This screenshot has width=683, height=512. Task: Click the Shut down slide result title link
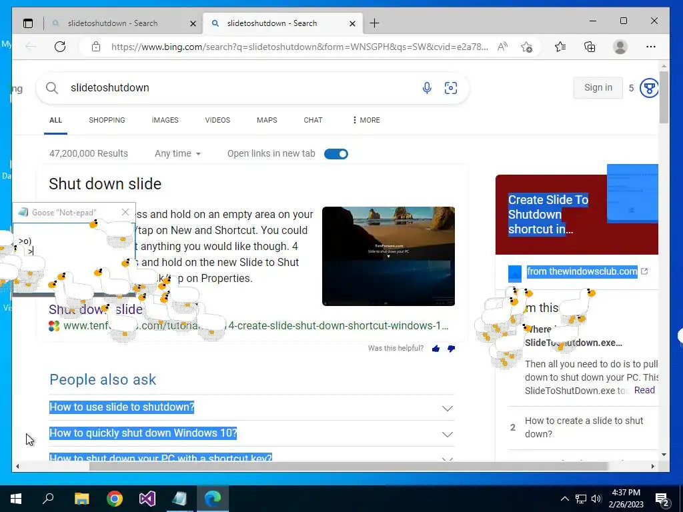click(x=95, y=309)
